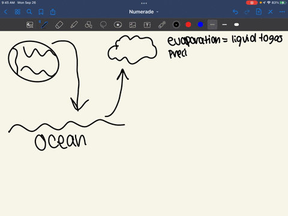288x216 pixels.
Task: Choose the black pen color
Action: tap(176, 25)
